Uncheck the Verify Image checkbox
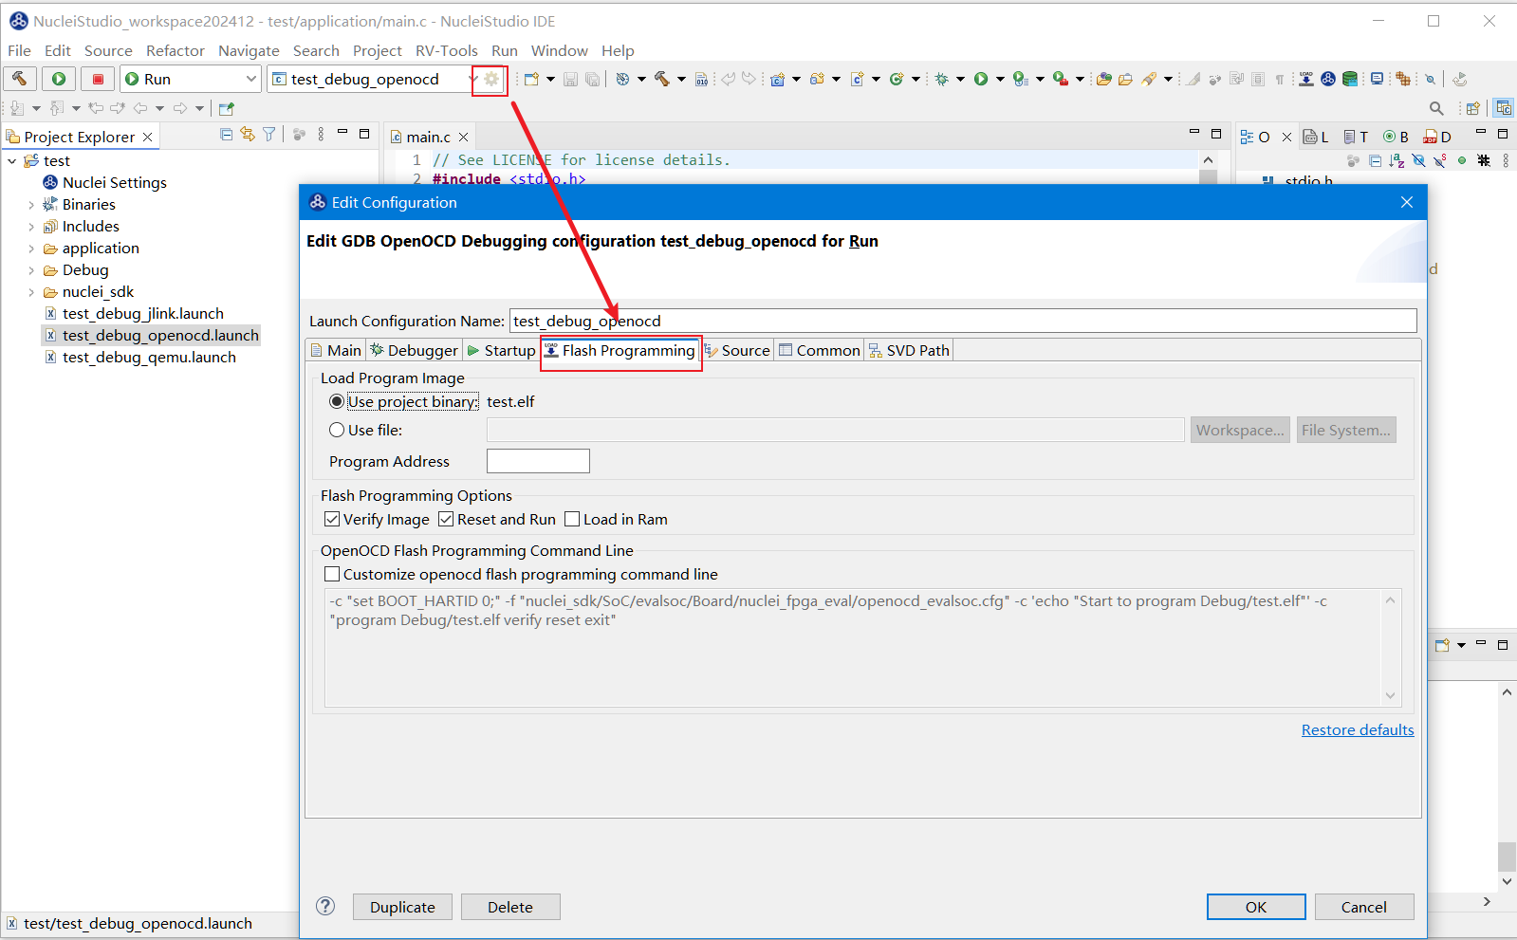 pos(332,519)
